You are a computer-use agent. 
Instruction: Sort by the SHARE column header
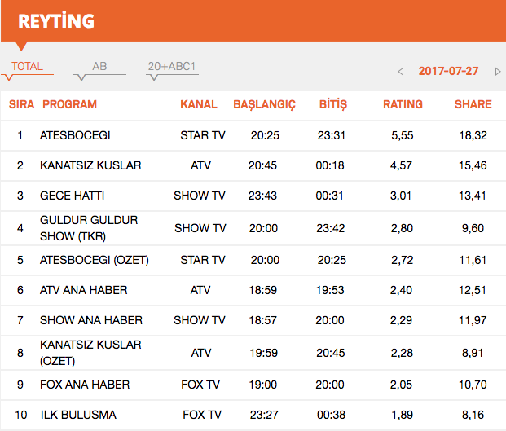[473, 104]
